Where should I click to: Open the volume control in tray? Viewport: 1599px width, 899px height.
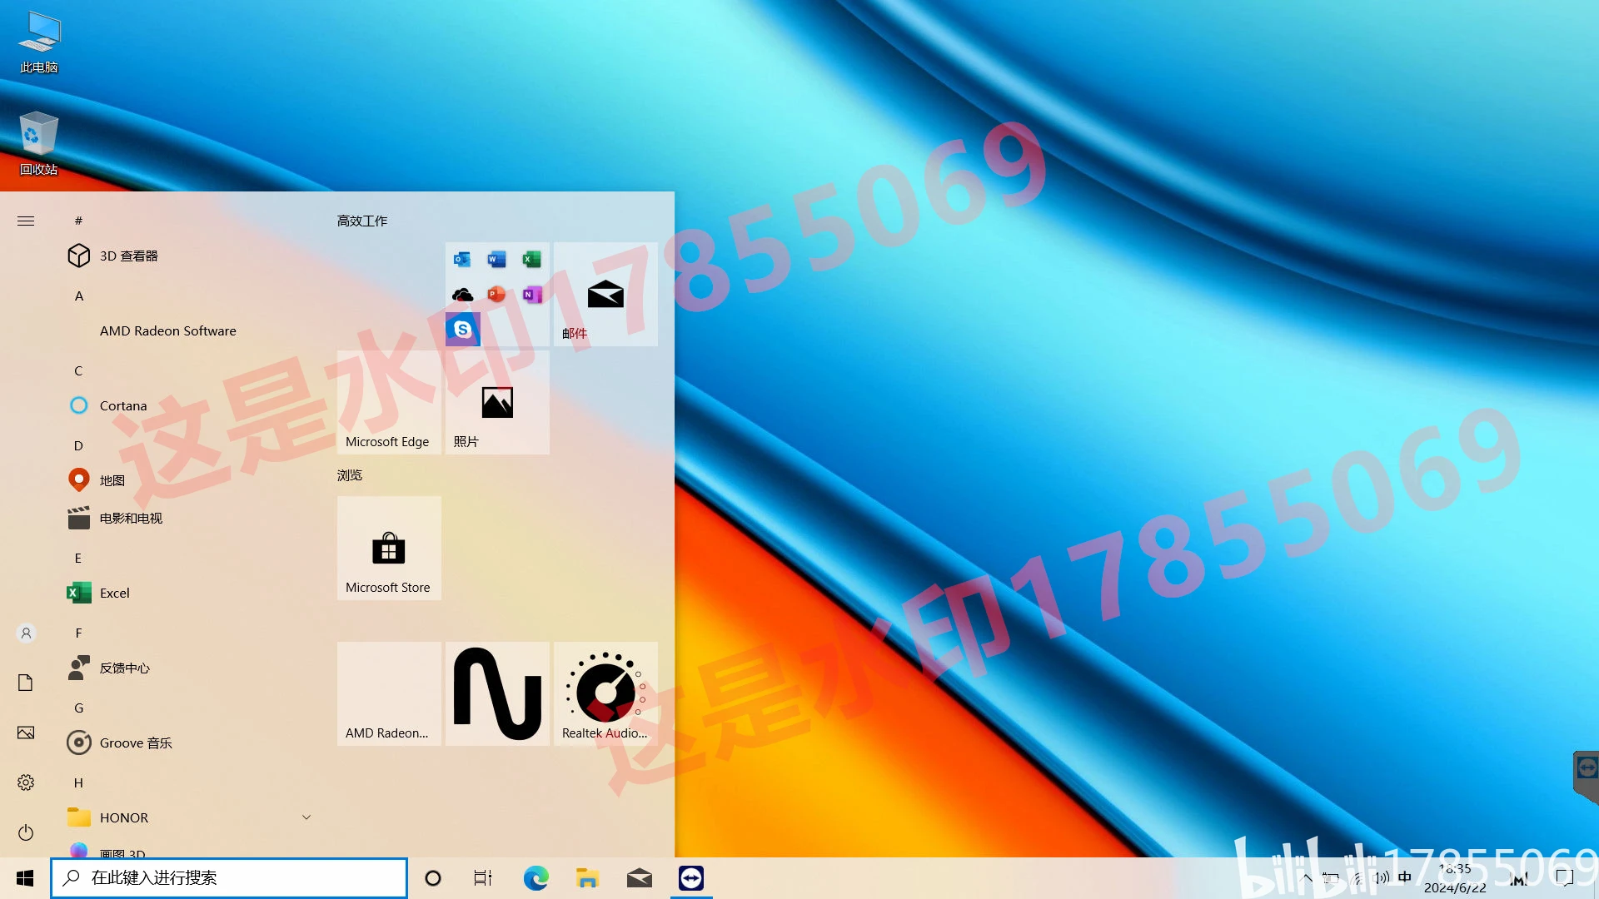[1382, 878]
